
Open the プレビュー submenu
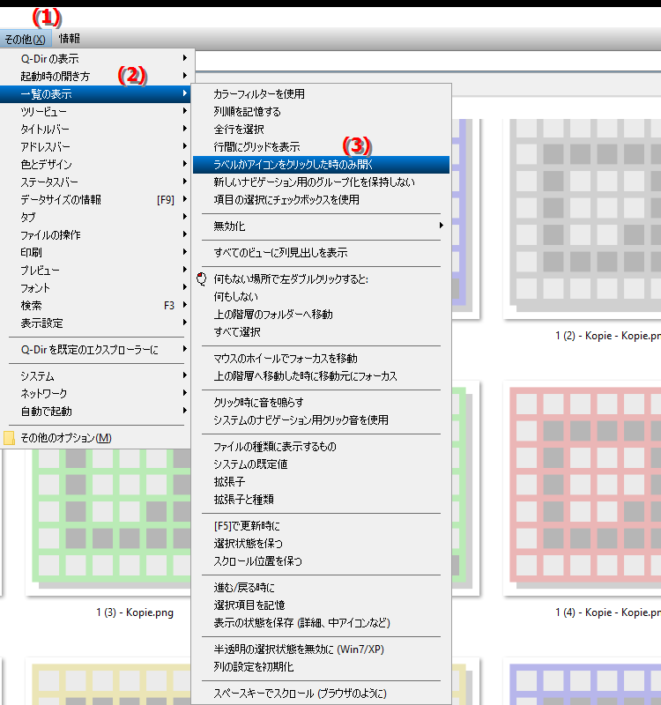tap(97, 271)
